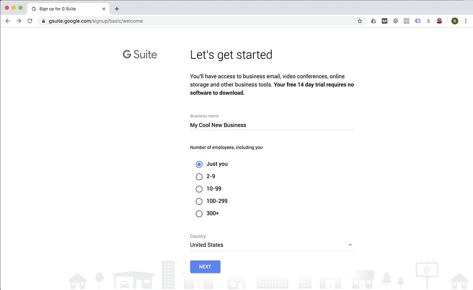Click the blue tag extension icon

pyautogui.click(x=417, y=21)
